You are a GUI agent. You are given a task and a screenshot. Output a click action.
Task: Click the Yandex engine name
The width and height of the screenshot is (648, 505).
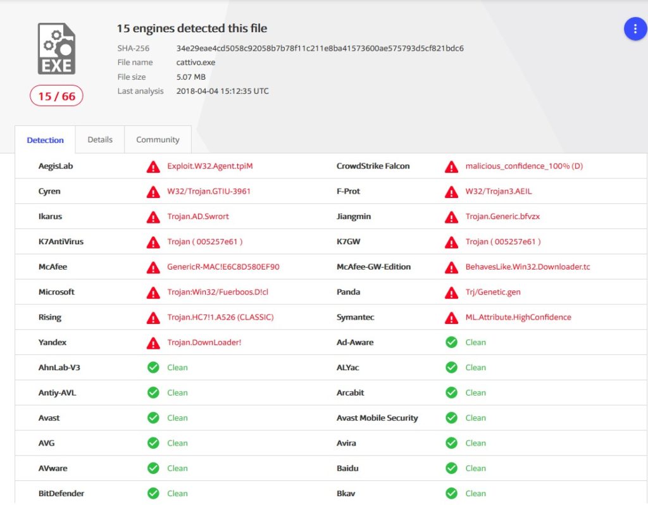[53, 342]
